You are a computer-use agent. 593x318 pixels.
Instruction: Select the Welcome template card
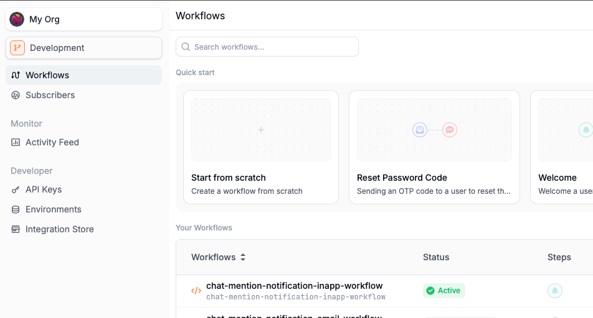point(562,147)
